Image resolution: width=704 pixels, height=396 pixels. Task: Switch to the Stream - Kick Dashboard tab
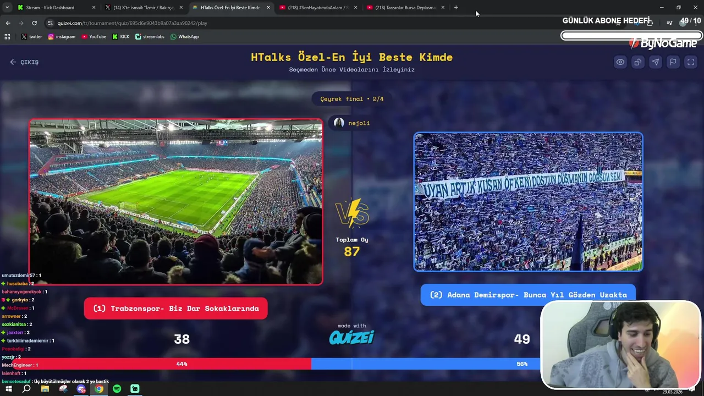click(x=57, y=8)
